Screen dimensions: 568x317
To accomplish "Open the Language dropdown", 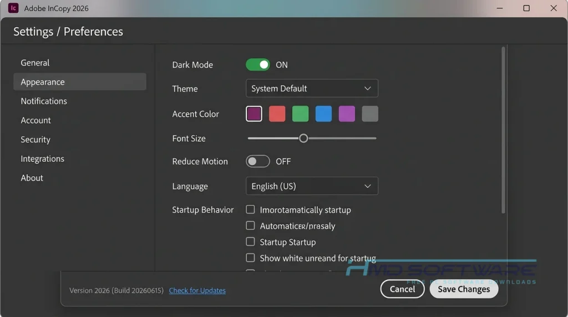I will [x=312, y=186].
